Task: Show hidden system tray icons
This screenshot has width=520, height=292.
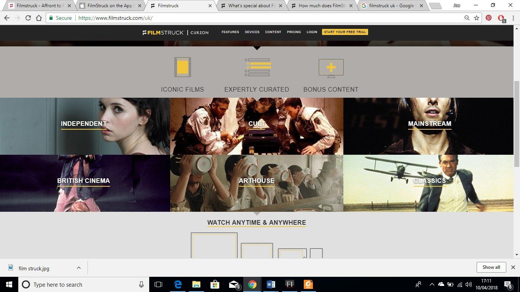Action: pos(432,284)
